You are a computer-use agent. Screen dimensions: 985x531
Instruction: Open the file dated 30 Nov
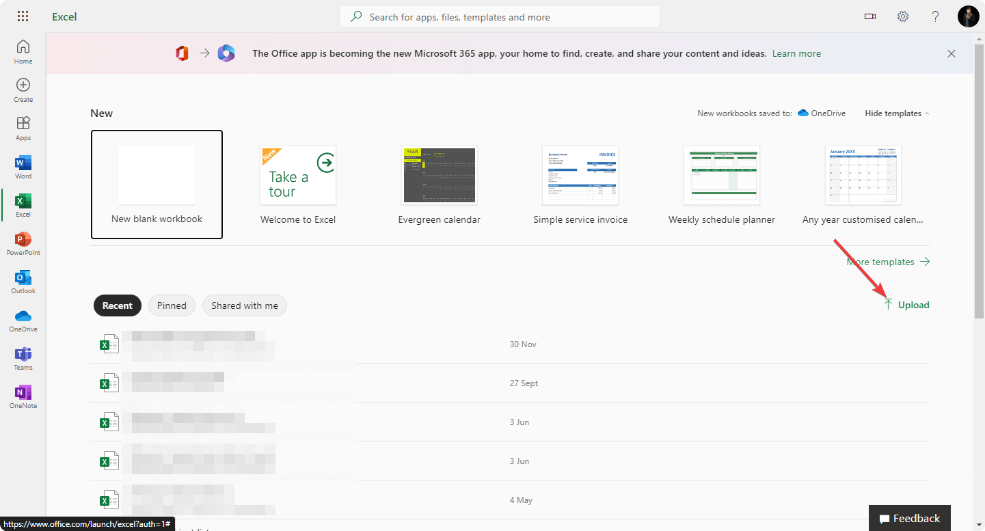pos(510,344)
